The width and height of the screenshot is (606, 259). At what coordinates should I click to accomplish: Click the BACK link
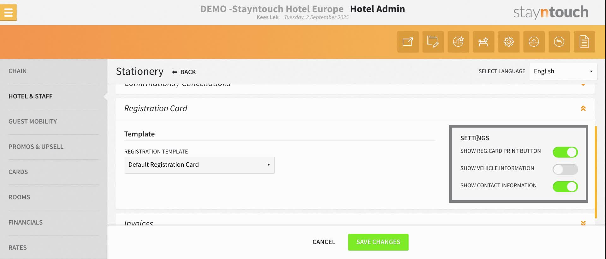click(x=184, y=72)
